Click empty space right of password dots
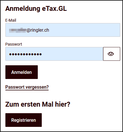 tap(72, 54)
